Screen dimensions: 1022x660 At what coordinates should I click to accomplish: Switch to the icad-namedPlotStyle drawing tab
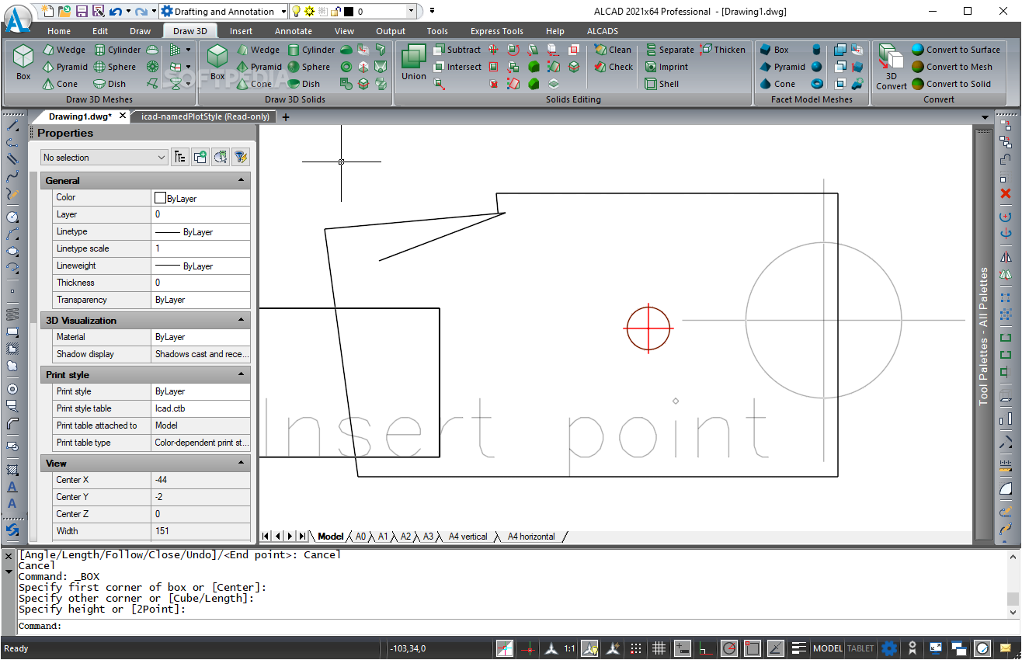coord(205,116)
